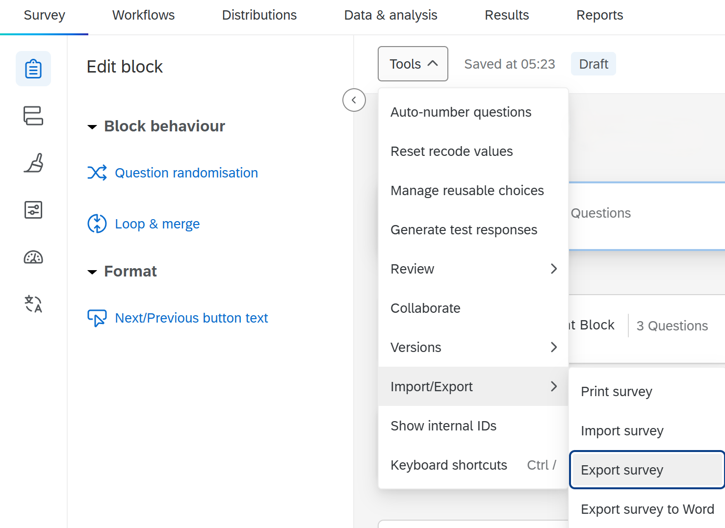The width and height of the screenshot is (725, 528).
Task: Expand the Review submenu
Action: click(x=473, y=269)
